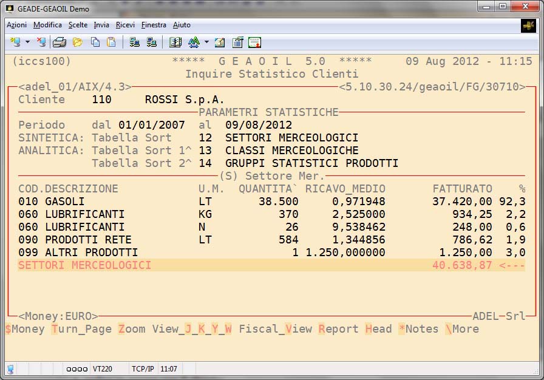Click the paste clipboard icon
This screenshot has height=380, width=544.
tap(111, 42)
